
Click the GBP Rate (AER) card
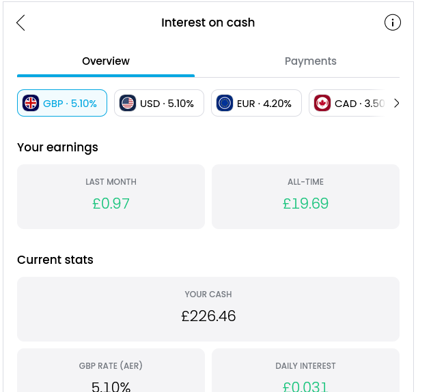pos(111,370)
